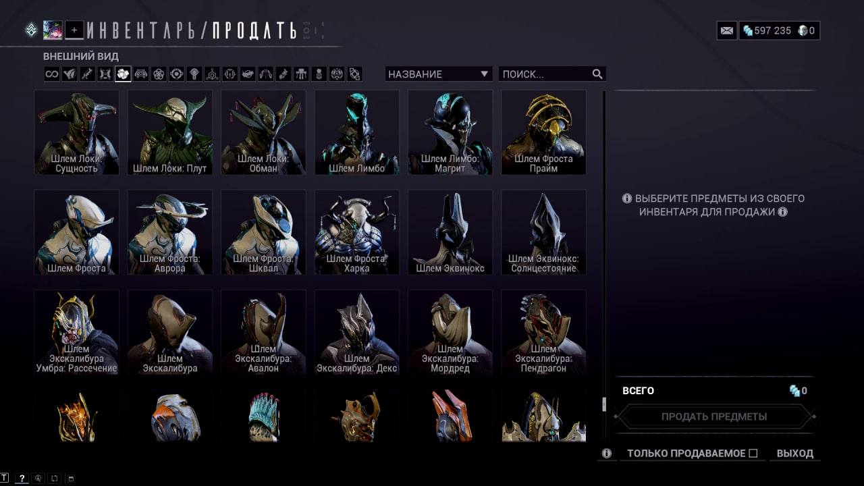This screenshot has height=486, width=864.
Task: Click the question mark help icon at bottom
Action: click(x=22, y=478)
